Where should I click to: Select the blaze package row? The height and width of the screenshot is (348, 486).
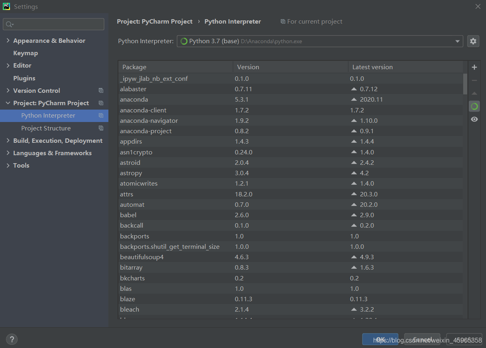click(x=290, y=299)
